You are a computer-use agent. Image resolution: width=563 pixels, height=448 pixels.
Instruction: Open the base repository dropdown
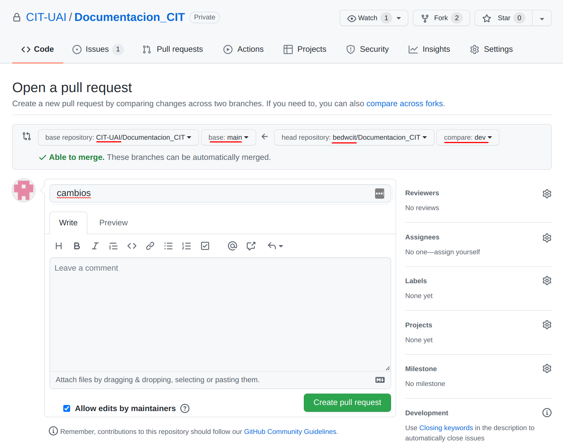(118, 137)
